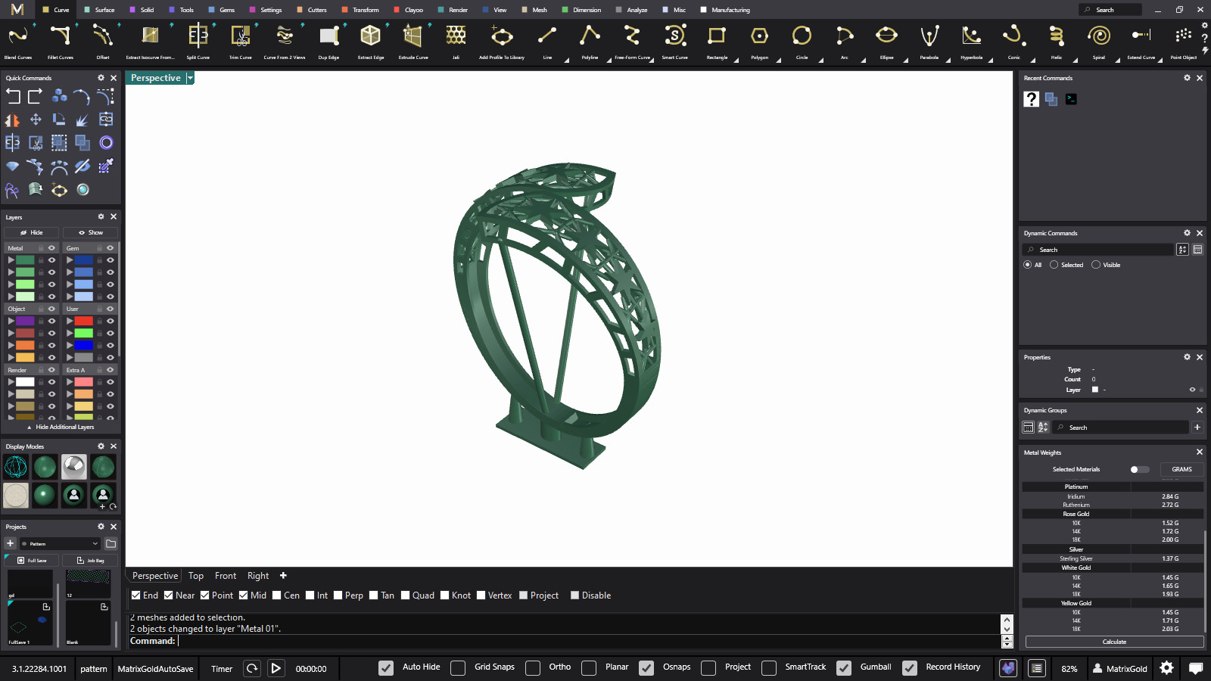Screen dimensions: 1211x681
Task: Click the Full Save button
Action: [32, 561]
